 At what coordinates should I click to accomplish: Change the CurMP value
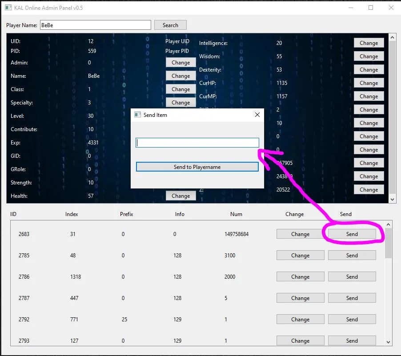click(x=369, y=96)
